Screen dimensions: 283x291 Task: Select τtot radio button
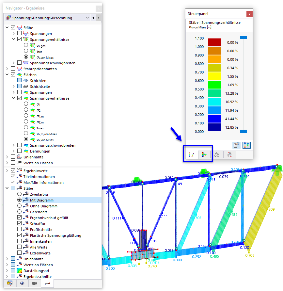(x=26, y=51)
